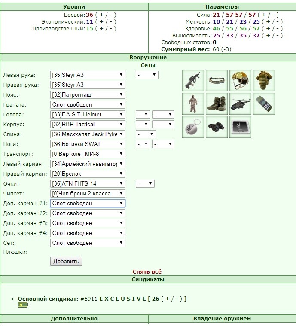296x326 pixels.
Task: Open the Чипсет dropdown
Action: 88,193
